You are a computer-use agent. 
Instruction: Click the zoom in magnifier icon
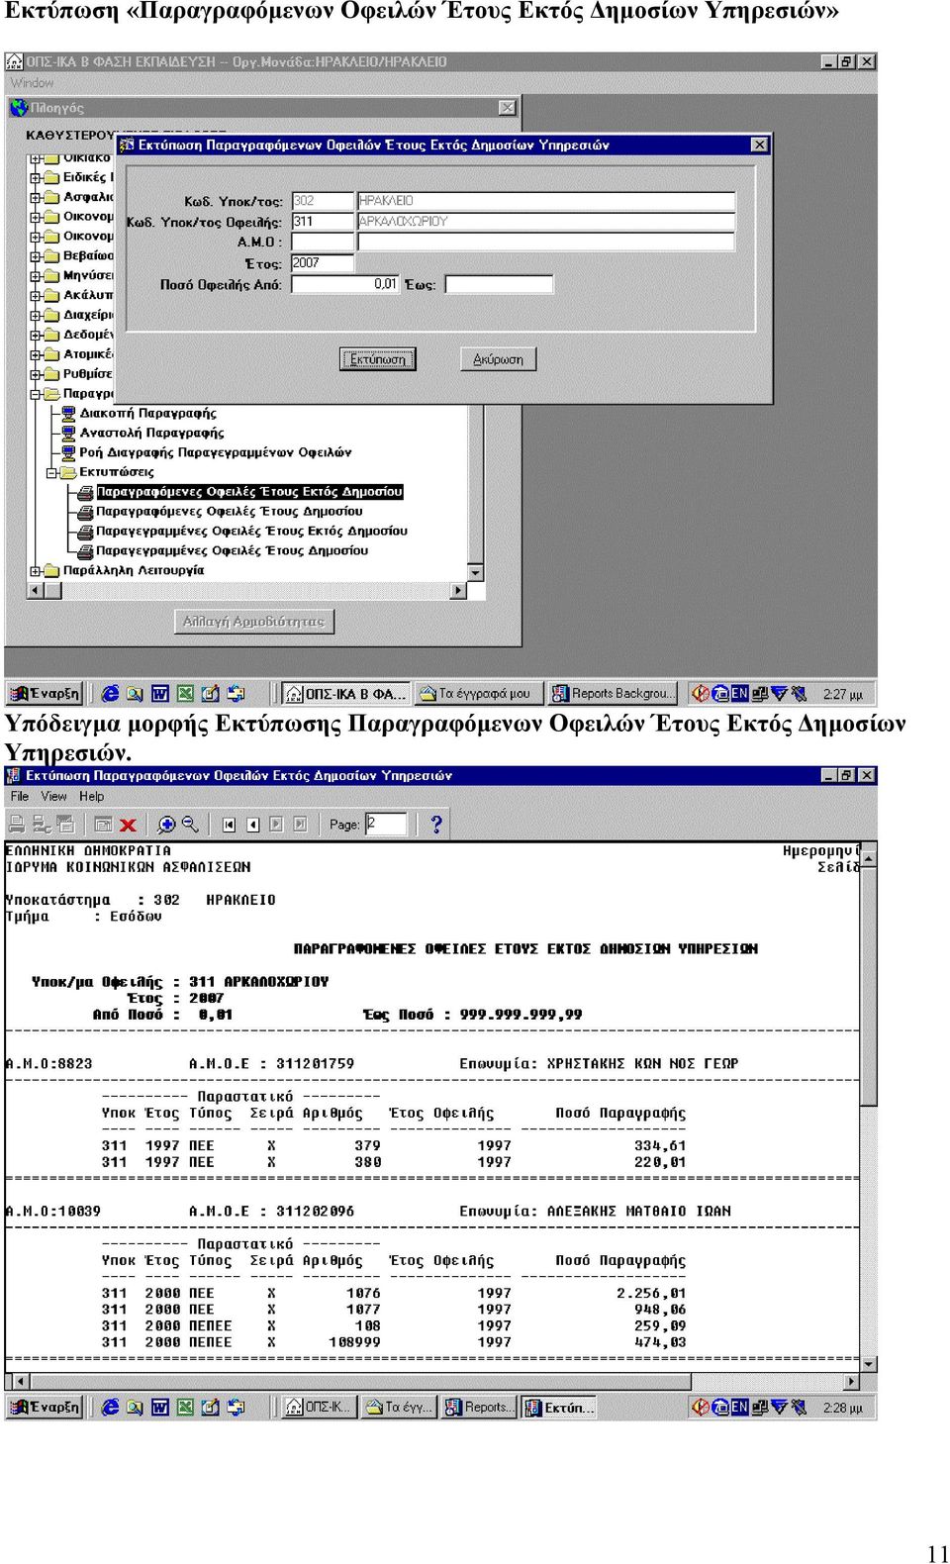[x=166, y=824]
